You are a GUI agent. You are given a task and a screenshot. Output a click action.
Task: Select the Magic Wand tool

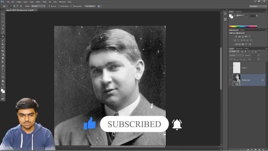tap(3, 25)
